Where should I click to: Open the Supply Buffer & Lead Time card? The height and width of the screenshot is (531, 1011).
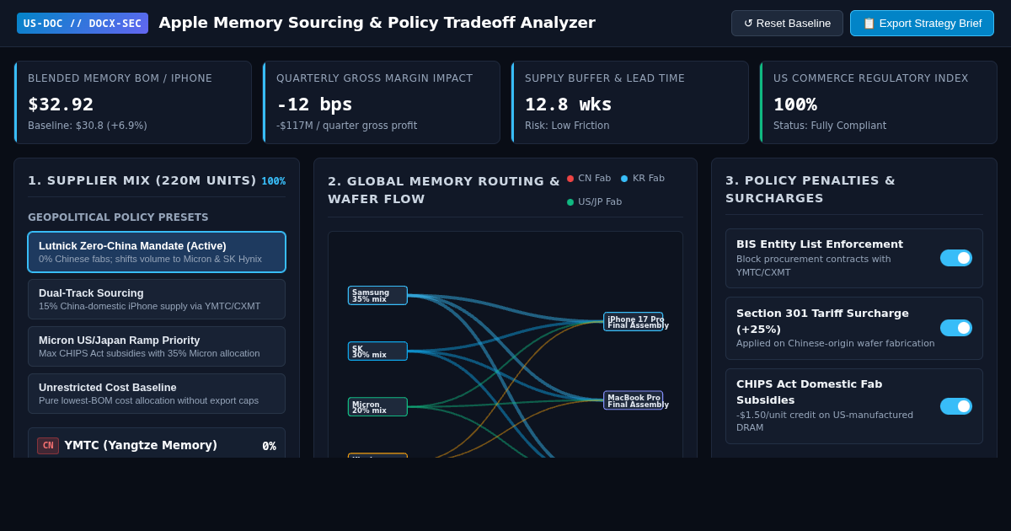click(630, 102)
